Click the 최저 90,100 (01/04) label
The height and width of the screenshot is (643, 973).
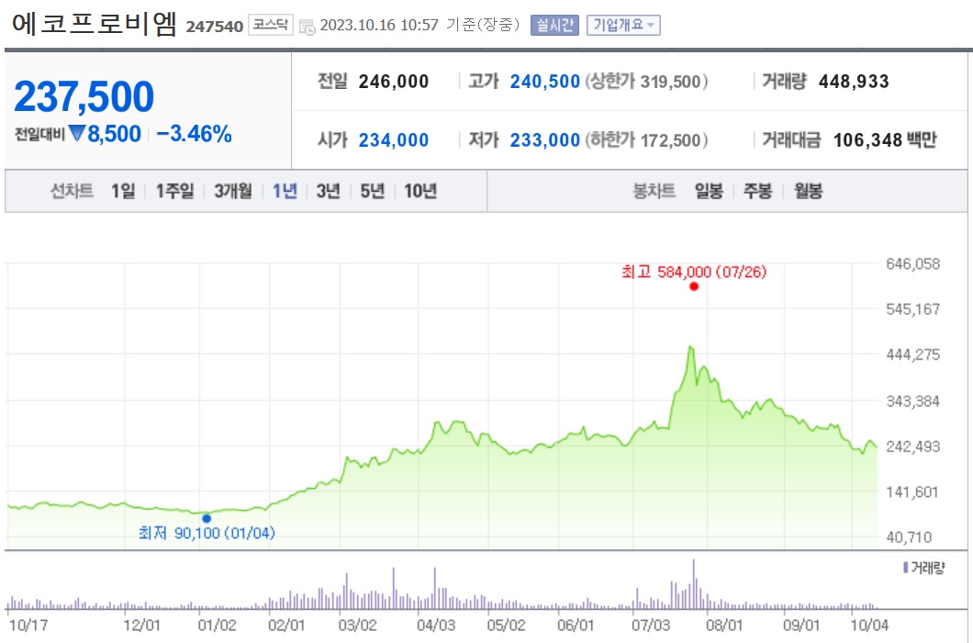[x=207, y=533]
